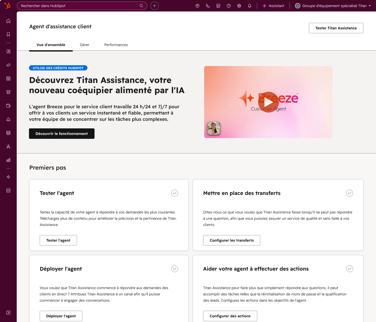This screenshot has width=376, height=322.
Task: Click the Déployer l'agent button
Action: [x=61, y=316]
